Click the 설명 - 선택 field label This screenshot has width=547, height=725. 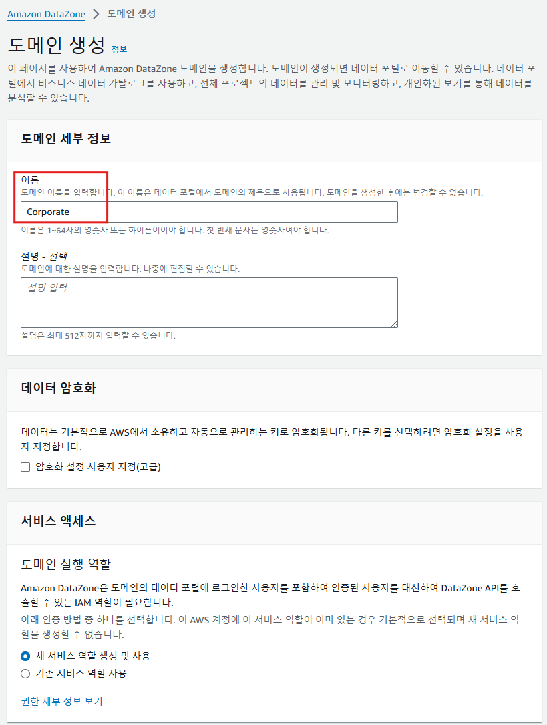point(44,256)
